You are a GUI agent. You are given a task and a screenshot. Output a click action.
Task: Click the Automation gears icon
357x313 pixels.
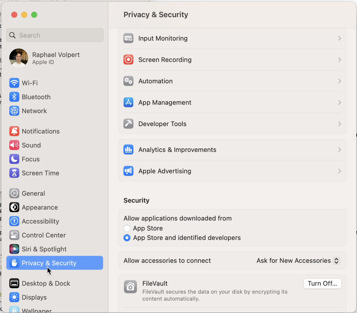[129, 81]
